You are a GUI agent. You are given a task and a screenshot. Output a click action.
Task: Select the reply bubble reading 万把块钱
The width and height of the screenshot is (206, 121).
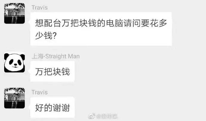tap(53, 71)
